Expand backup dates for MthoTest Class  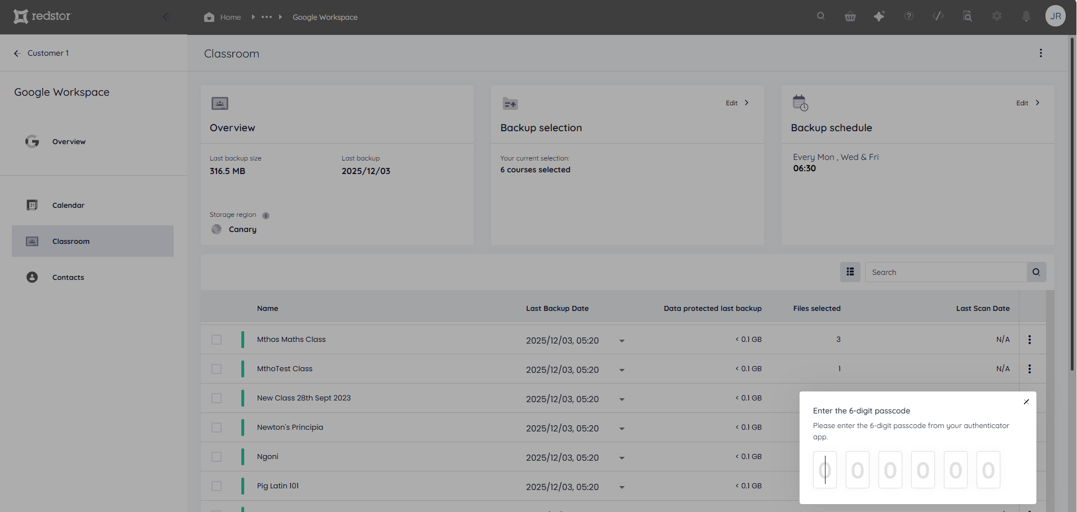click(622, 370)
